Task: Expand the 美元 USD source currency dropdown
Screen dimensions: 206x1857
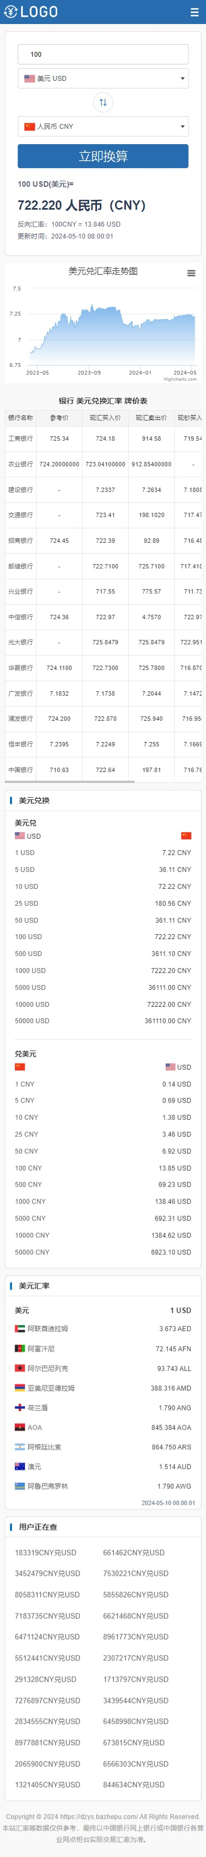Action: (103, 78)
